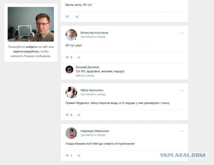Share Nikita Mamontov's post via megaphone icon
The width and height of the screenshot is (214, 165).
pyautogui.click(x=79, y=115)
